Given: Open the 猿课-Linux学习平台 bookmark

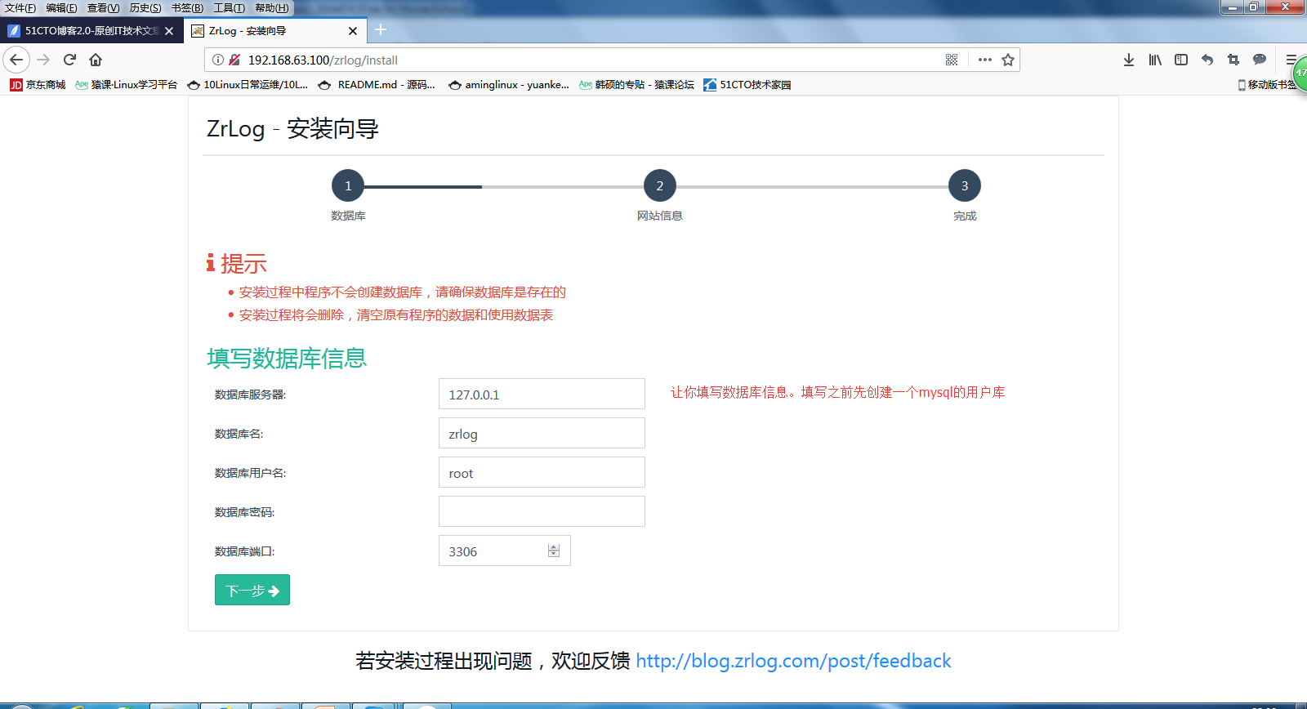Looking at the screenshot, I should click(x=126, y=85).
